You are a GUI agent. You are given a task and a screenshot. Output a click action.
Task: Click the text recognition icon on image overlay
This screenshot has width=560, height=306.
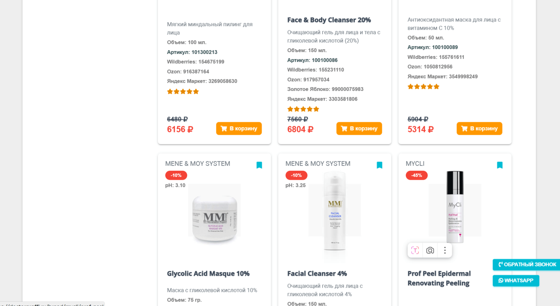(x=415, y=250)
